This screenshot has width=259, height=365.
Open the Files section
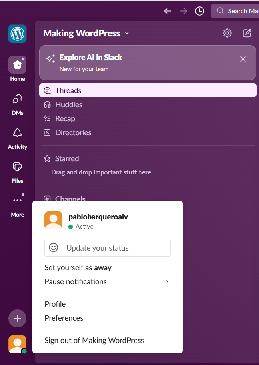tap(17, 167)
